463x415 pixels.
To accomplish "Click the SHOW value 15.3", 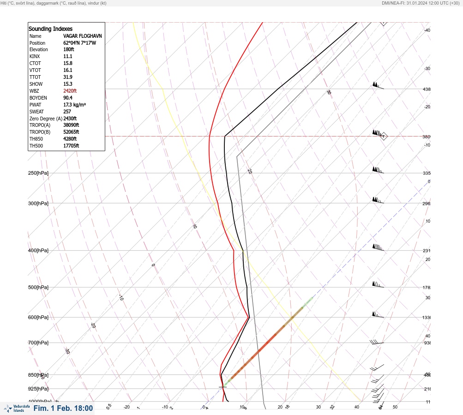I will point(67,84).
